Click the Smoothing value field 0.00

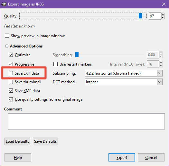coord(153,55)
